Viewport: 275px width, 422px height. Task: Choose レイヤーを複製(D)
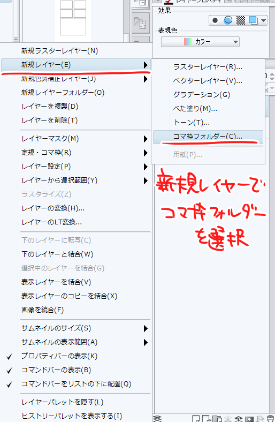pos(77,107)
